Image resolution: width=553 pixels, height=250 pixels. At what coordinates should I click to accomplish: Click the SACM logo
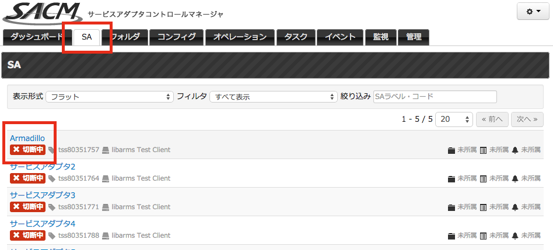coord(43,13)
